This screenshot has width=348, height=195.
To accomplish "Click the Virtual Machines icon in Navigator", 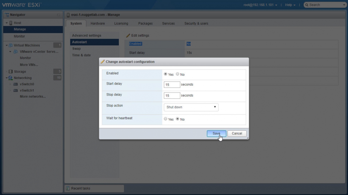I will [11, 45].
